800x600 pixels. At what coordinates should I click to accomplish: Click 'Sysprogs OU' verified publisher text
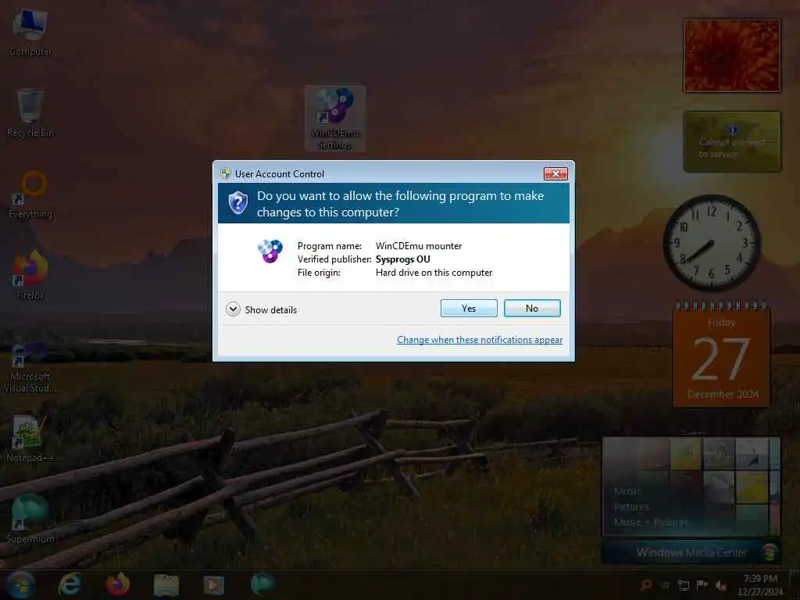[x=402, y=259]
